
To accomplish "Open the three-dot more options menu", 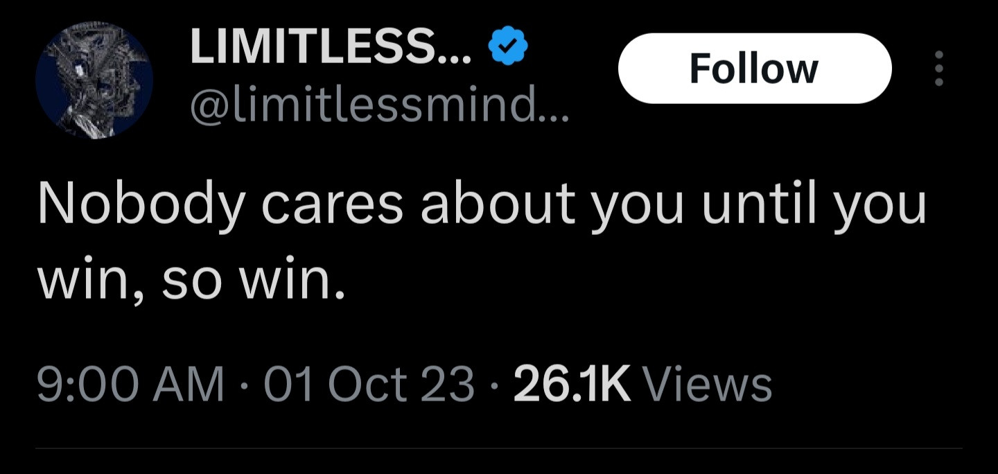I will [939, 68].
